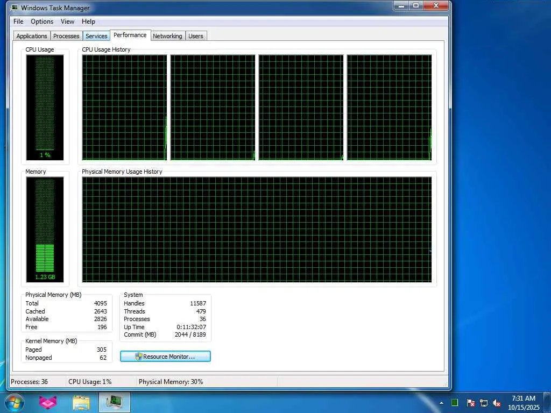Click the second CPU Usage History graph

click(213, 108)
